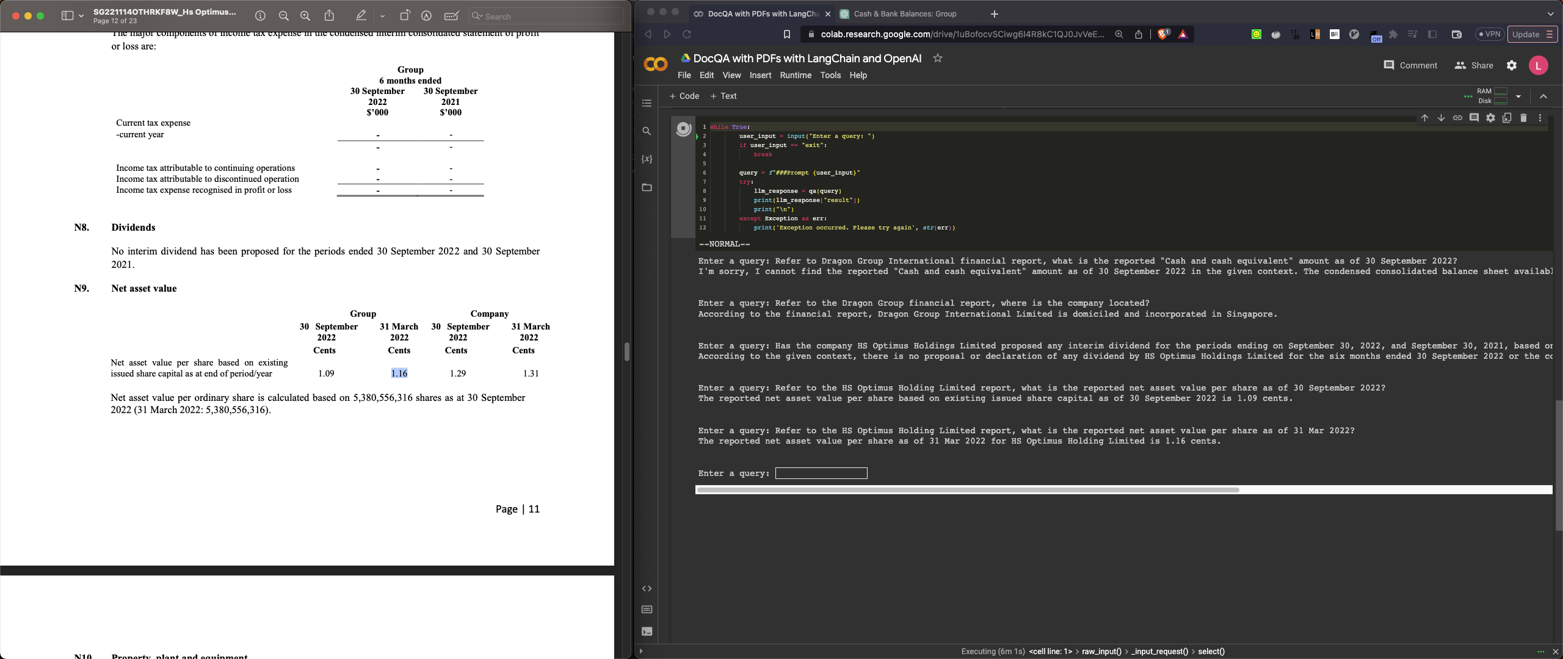Open the Runtime menu
1563x659 pixels.
[795, 75]
